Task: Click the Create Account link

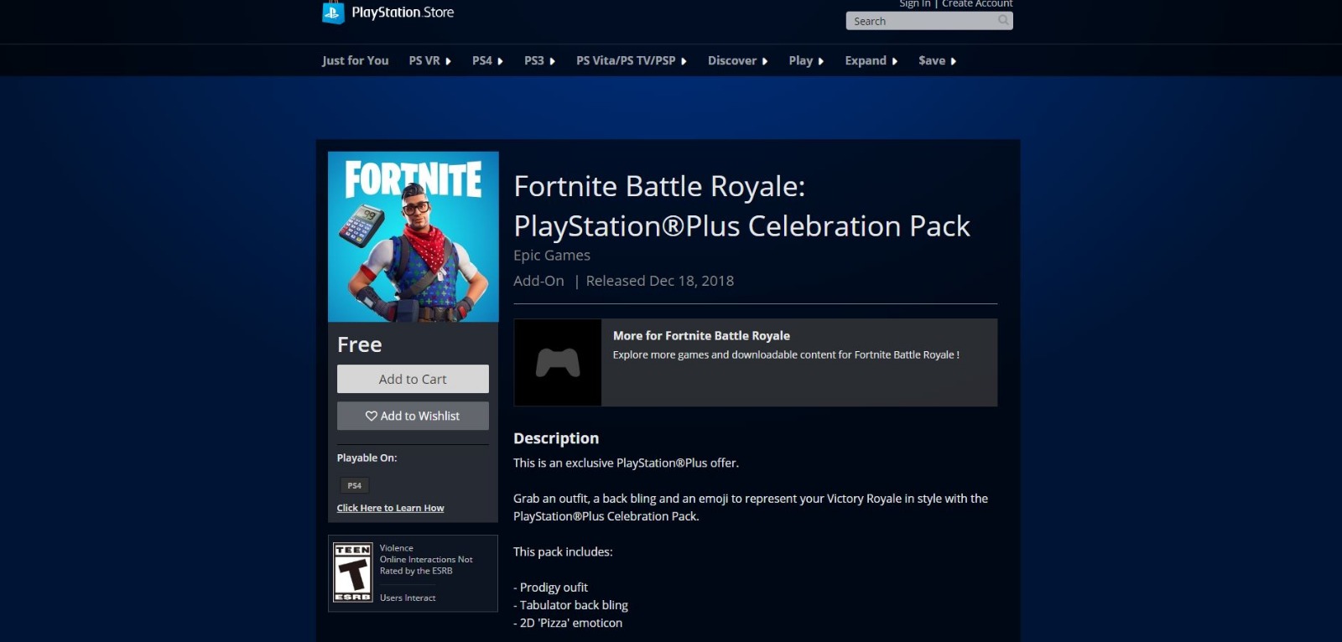Action: 977,3
